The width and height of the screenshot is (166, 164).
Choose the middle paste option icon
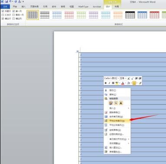tap(116, 103)
